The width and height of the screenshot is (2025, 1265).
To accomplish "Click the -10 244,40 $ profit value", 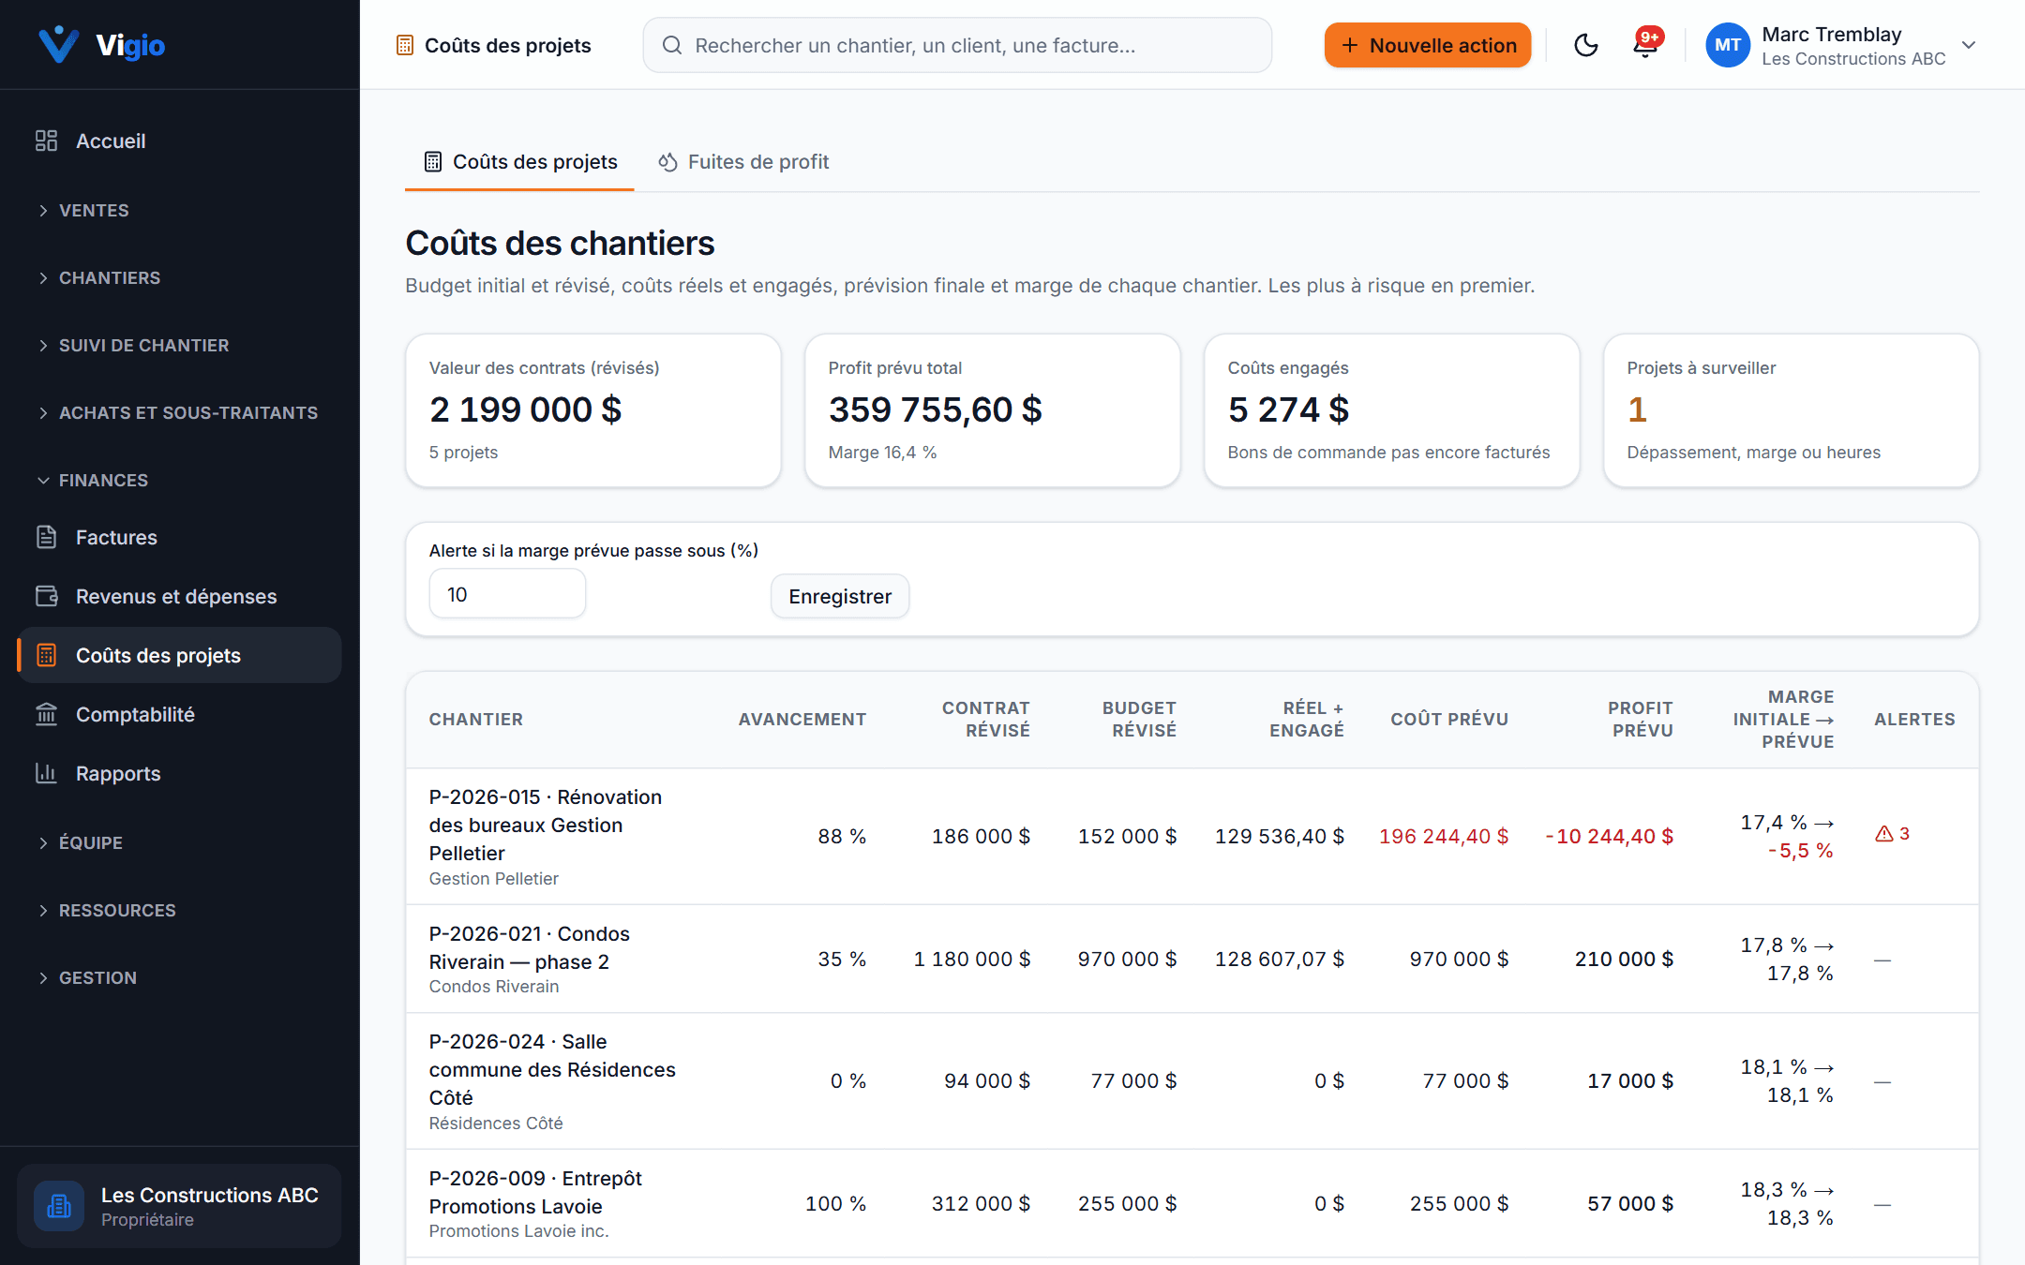I will [1609, 836].
